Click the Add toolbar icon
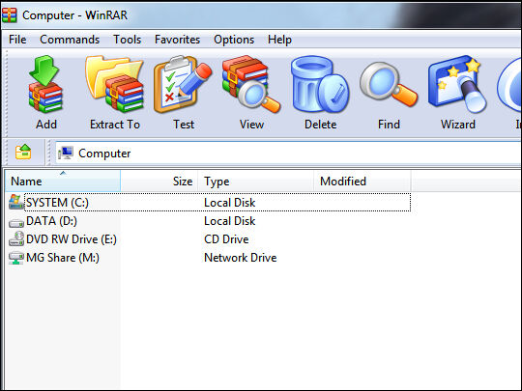The width and height of the screenshot is (522, 391). [x=45, y=84]
